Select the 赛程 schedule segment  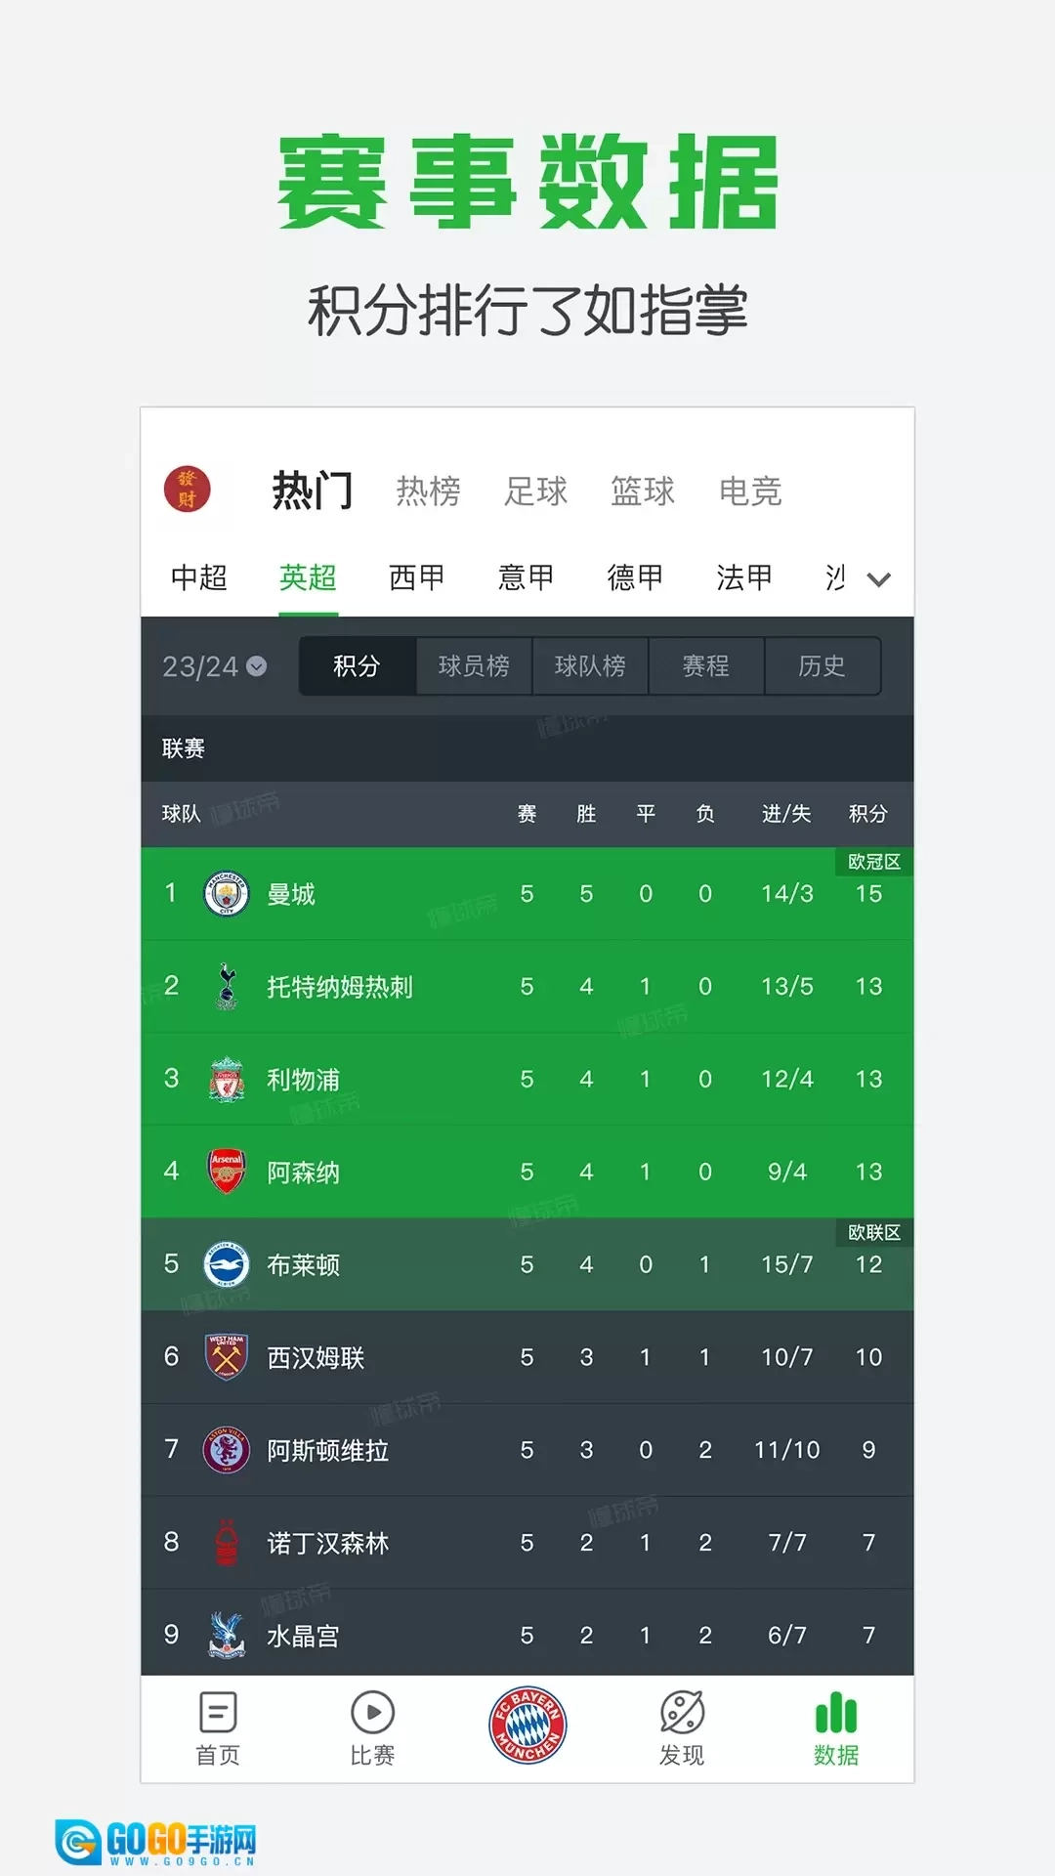pos(705,666)
